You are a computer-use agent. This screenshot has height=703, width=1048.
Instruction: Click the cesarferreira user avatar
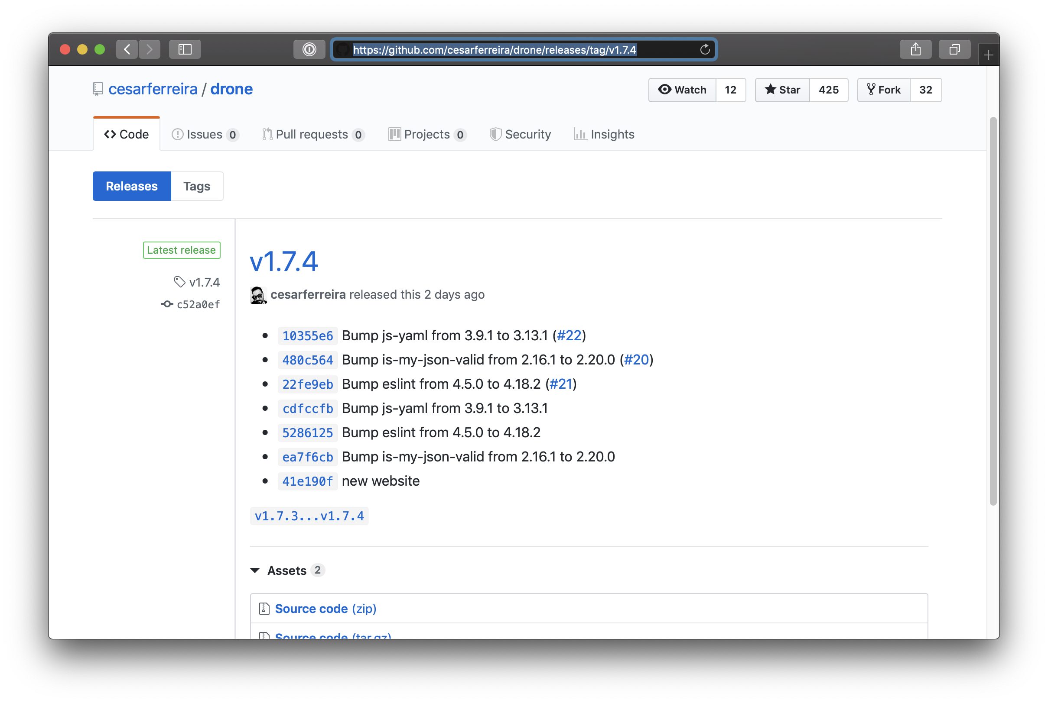coord(258,295)
